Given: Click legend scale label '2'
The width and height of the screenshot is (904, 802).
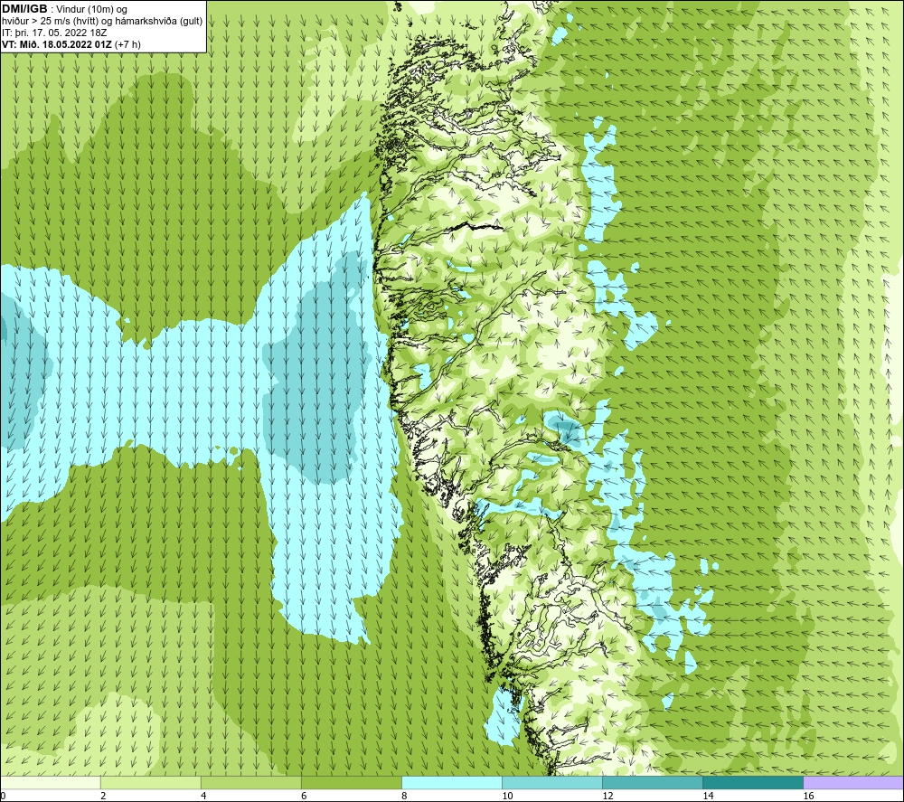Looking at the screenshot, I should (103, 796).
